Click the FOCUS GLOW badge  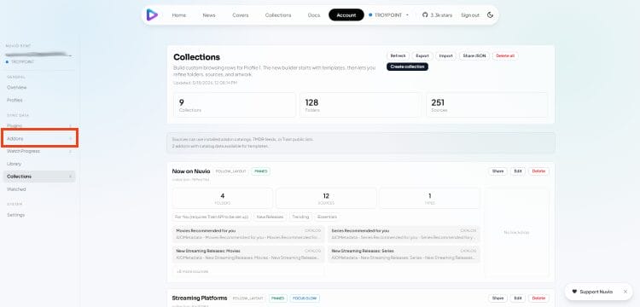pyautogui.click(x=305, y=298)
